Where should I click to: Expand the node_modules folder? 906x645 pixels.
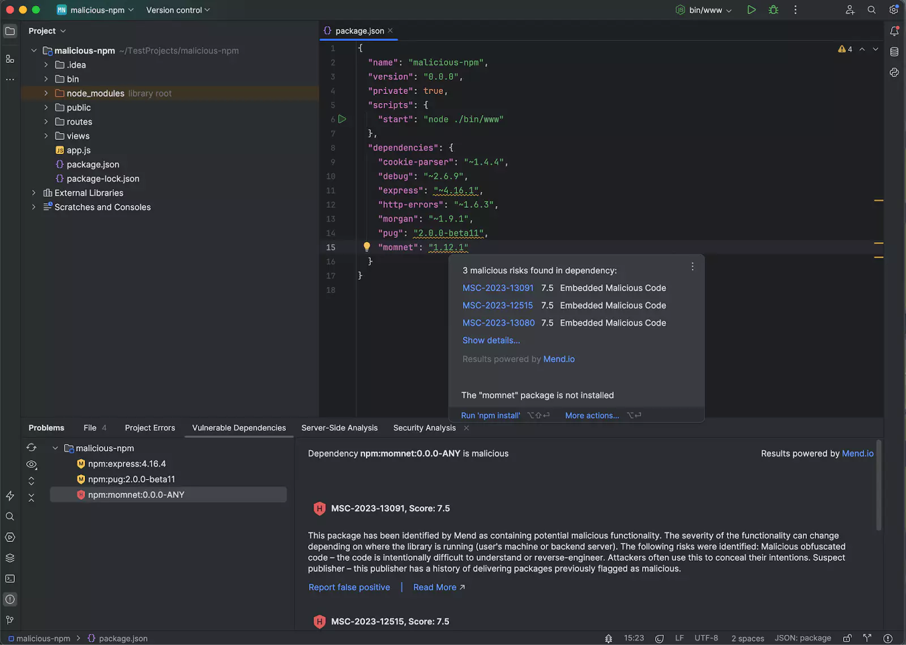click(46, 93)
